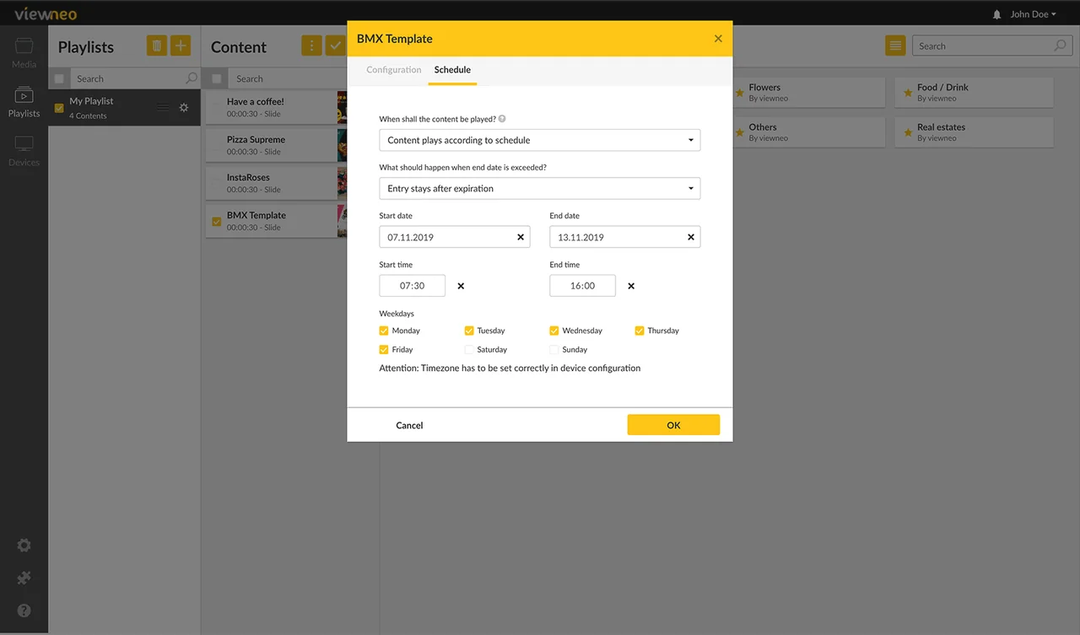Open the Food / Drink category

974,92
